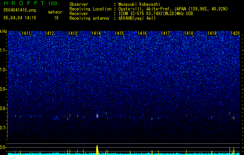Click the 'meteor' count label
The image size is (244, 155).
click(x=55, y=12)
